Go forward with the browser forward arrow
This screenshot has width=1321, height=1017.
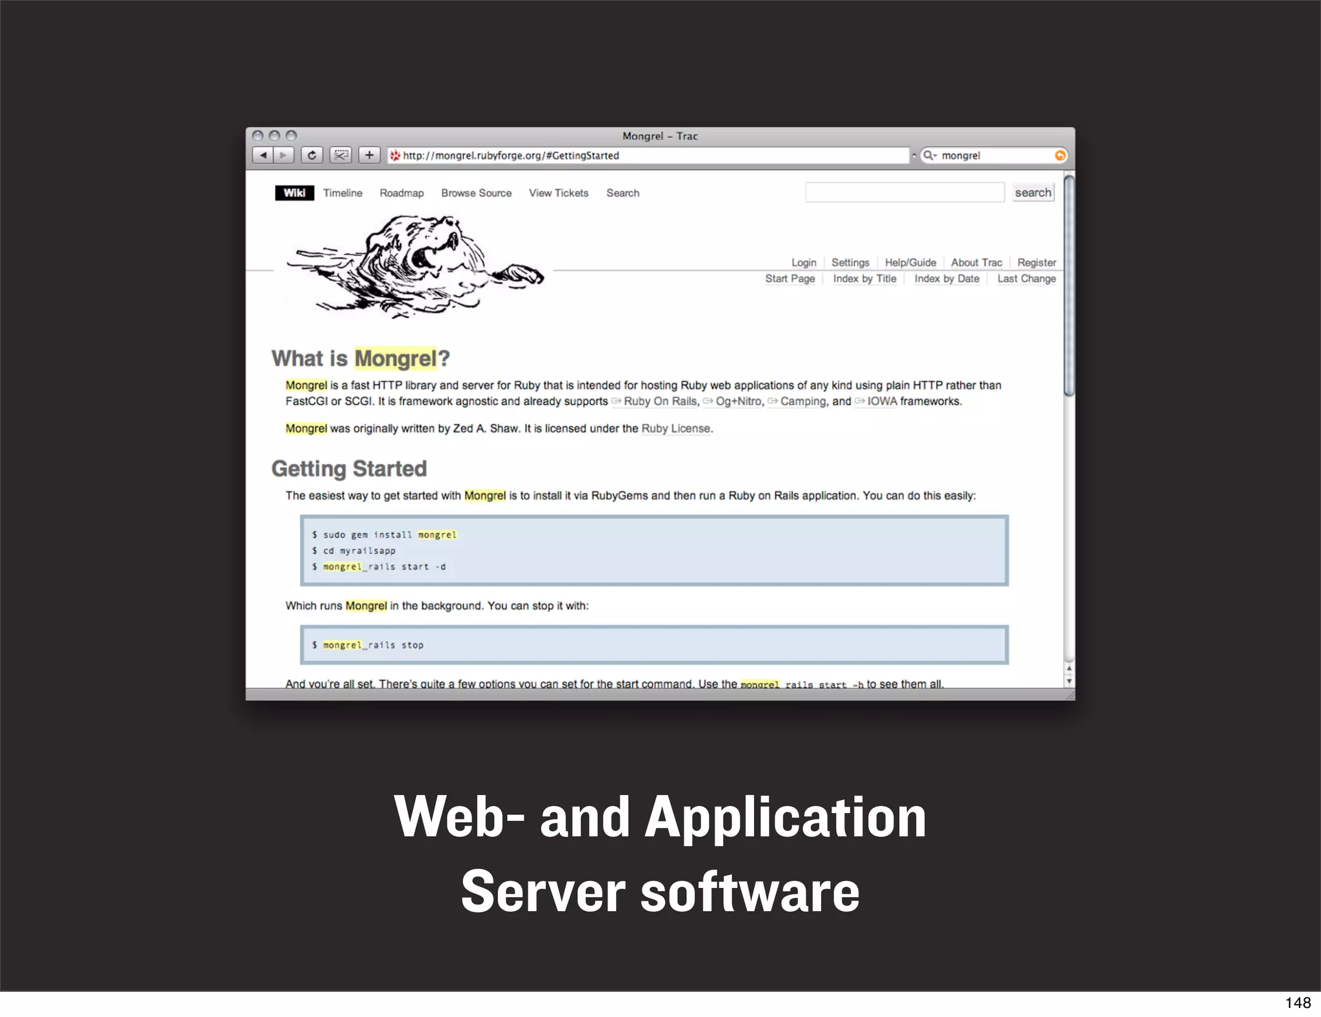click(284, 155)
